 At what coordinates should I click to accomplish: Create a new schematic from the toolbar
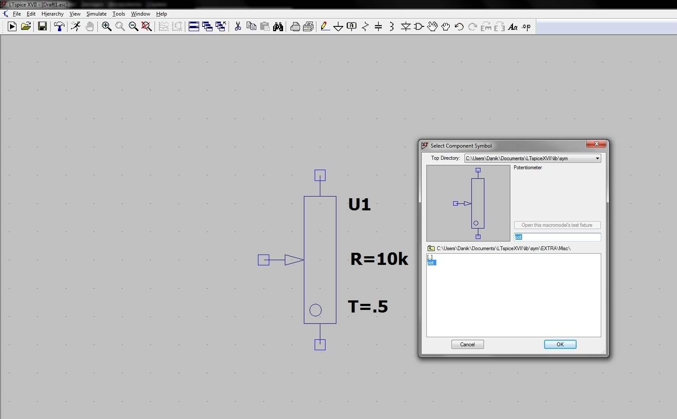tap(12, 27)
